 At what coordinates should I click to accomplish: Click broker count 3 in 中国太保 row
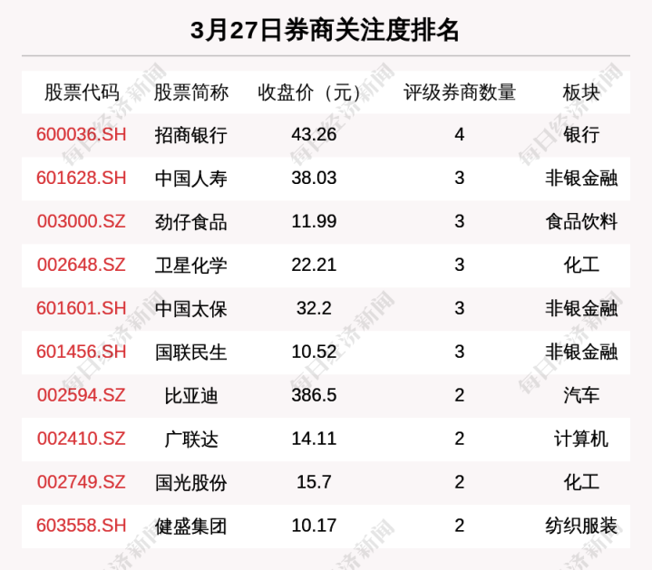460,308
